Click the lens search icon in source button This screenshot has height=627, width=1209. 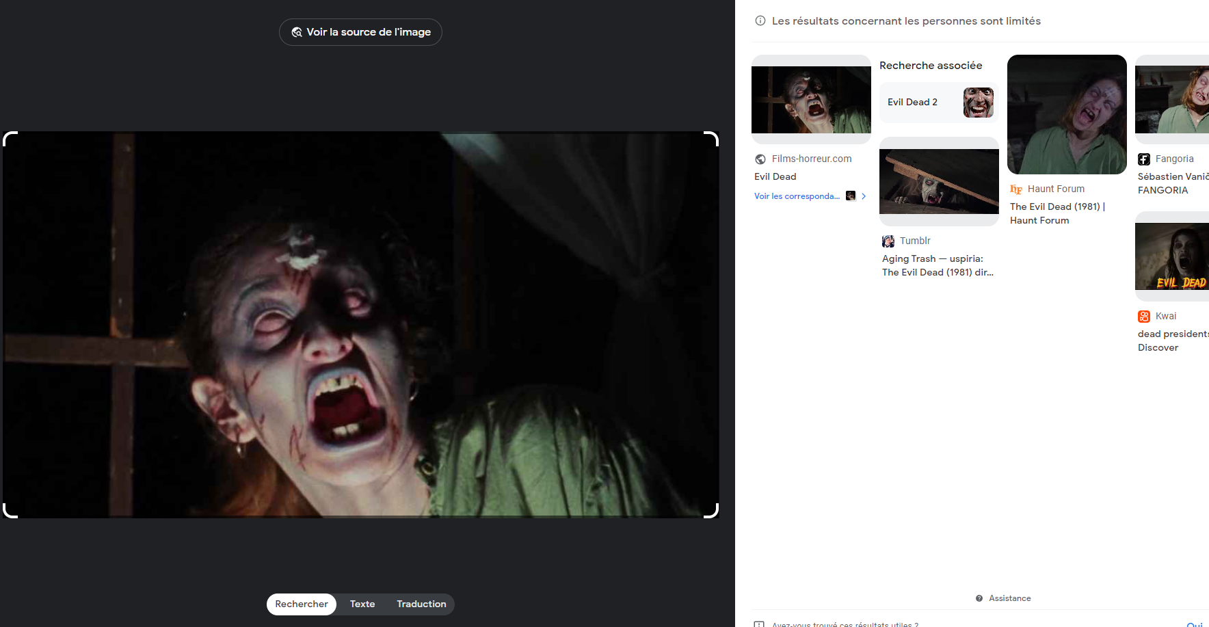297,32
